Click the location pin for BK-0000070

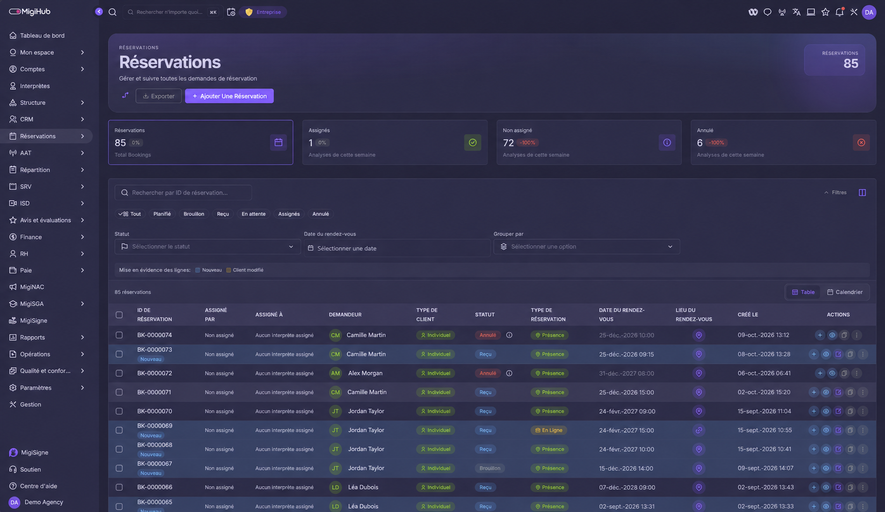(699, 411)
